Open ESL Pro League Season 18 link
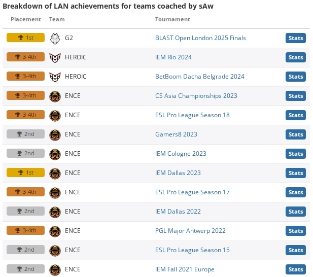313x277 pixels. (192, 115)
